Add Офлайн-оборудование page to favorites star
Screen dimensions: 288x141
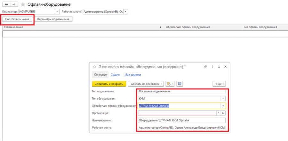(23, 4)
